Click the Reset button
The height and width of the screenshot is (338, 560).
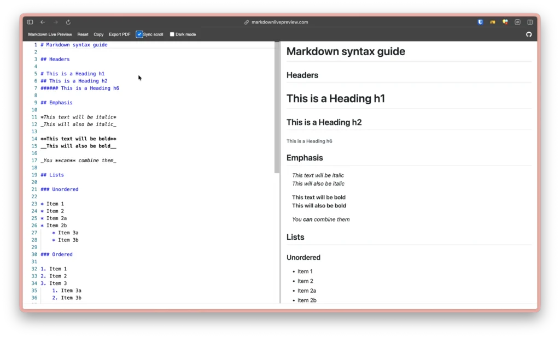pyautogui.click(x=83, y=34)
